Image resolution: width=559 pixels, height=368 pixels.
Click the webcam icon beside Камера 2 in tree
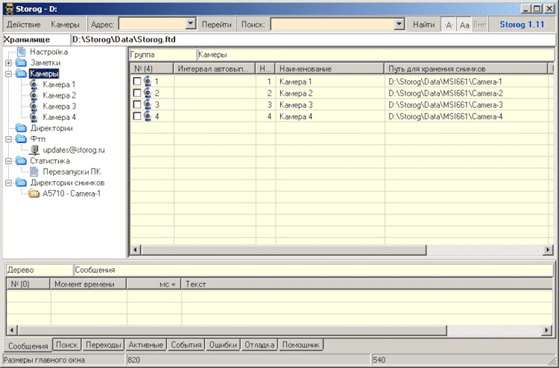pos(34,95)
